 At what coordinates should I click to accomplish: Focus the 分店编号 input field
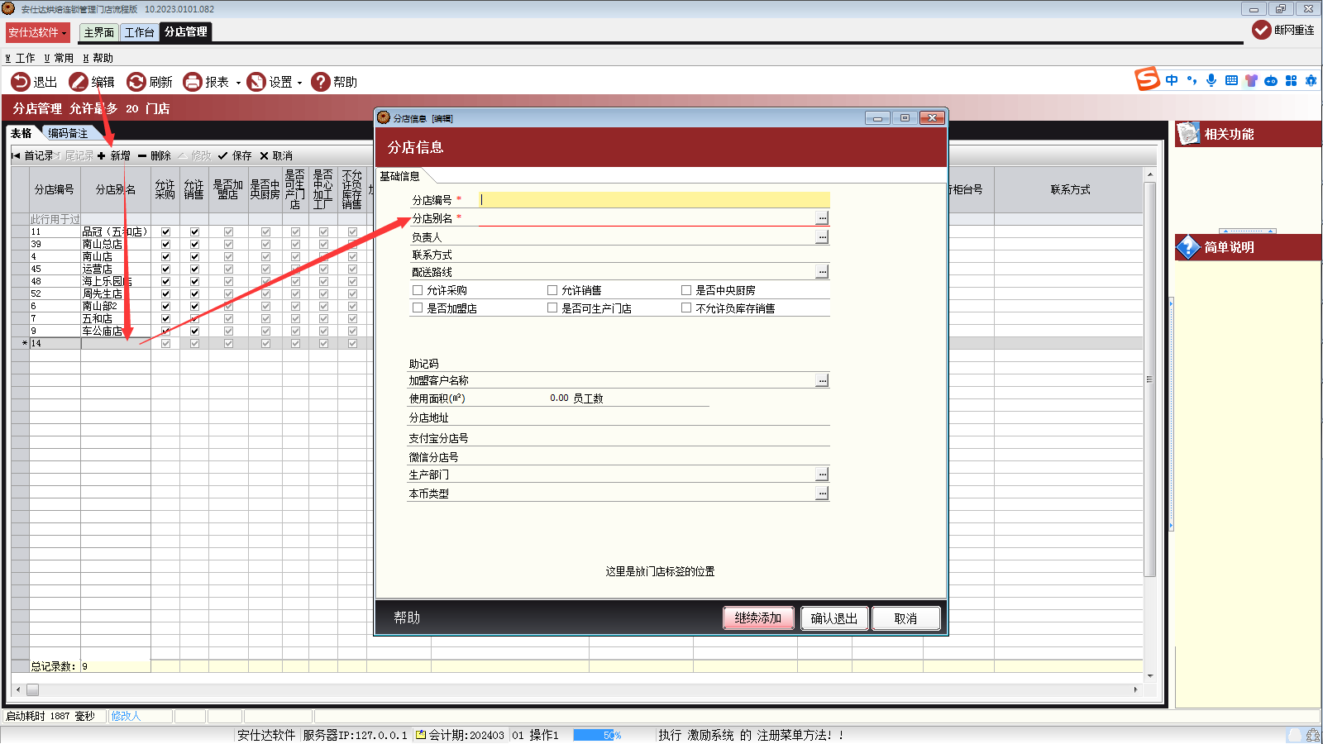(654, 199)
